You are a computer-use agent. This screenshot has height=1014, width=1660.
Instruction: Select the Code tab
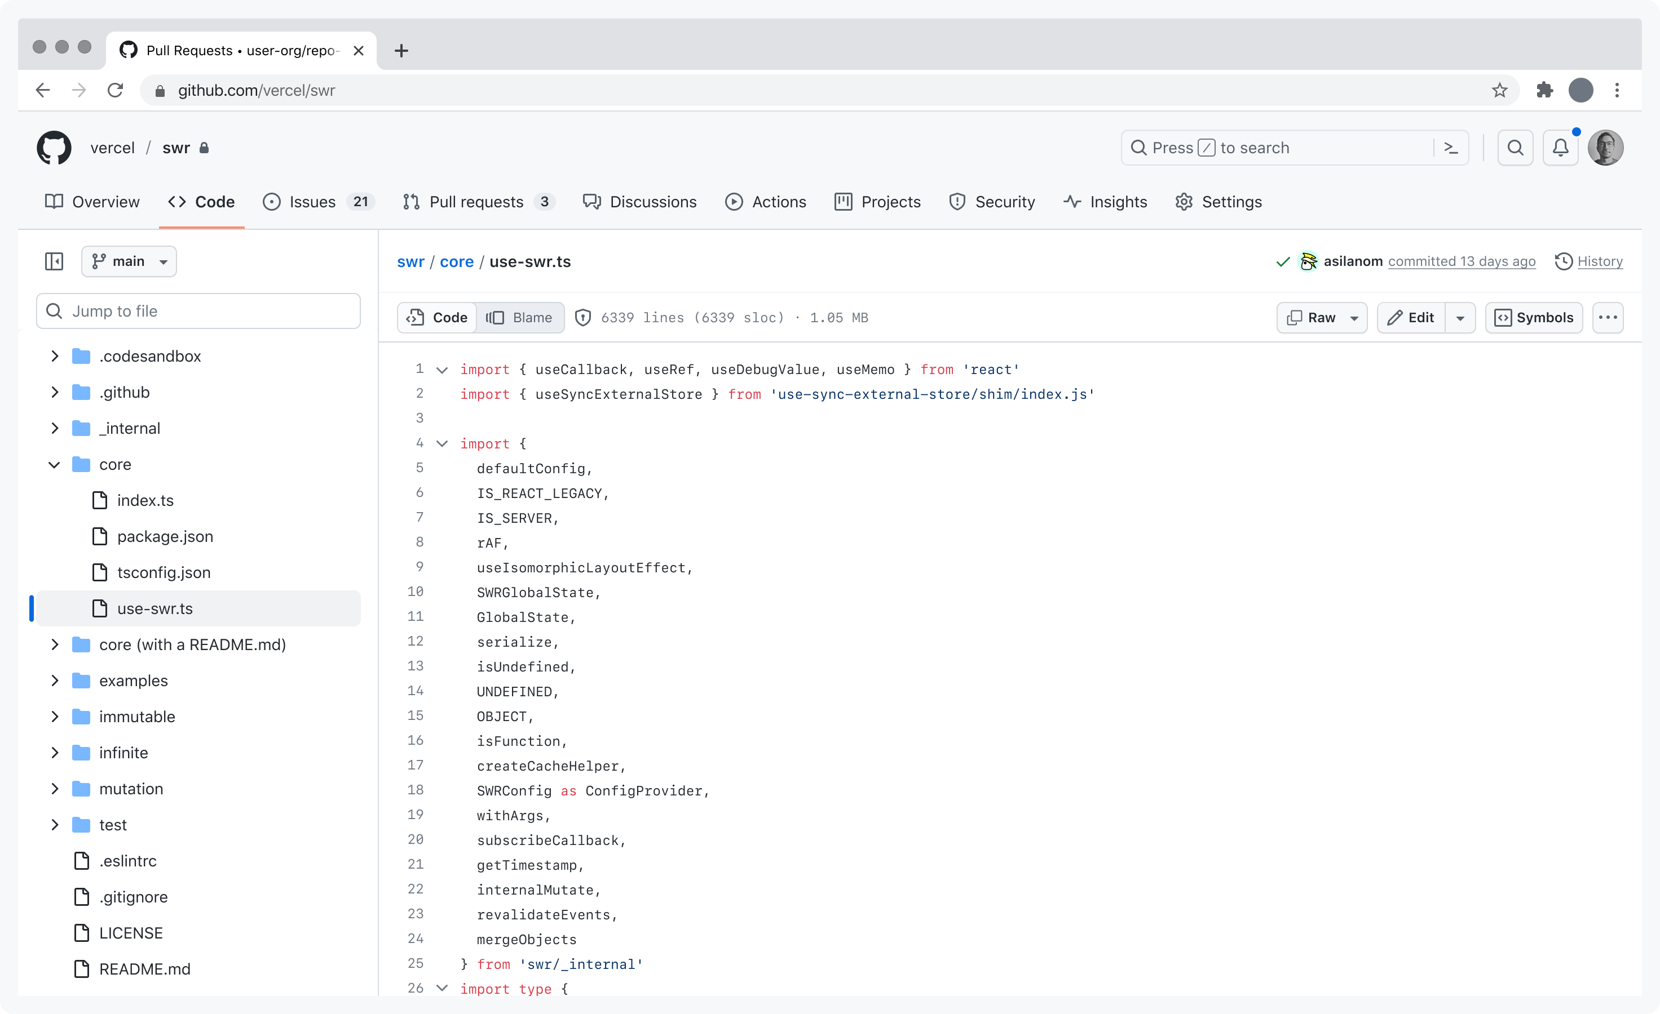[x=201, y=202]
